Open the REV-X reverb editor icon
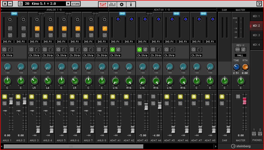Viewport: 264px width, 150px height. coord(244,50)
